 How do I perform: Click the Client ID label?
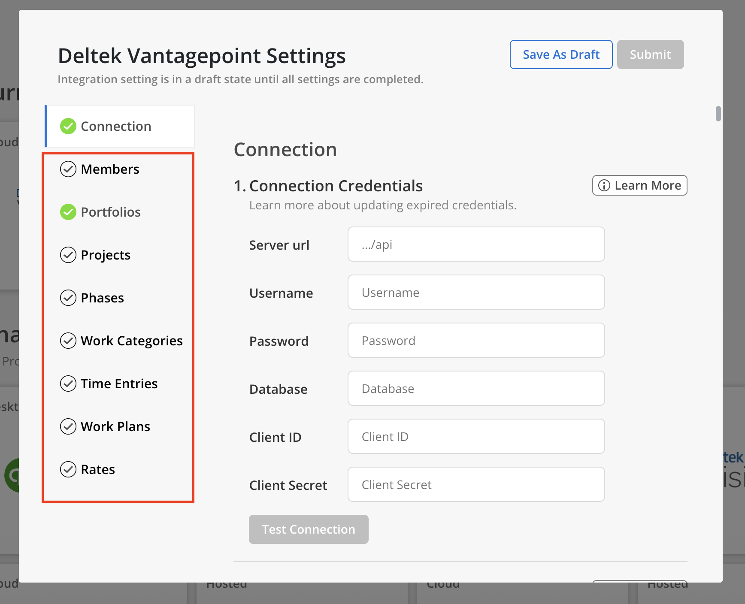pos(276,437)
